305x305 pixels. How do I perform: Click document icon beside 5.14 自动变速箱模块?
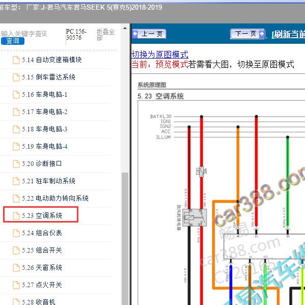click(x=16, y=60)
